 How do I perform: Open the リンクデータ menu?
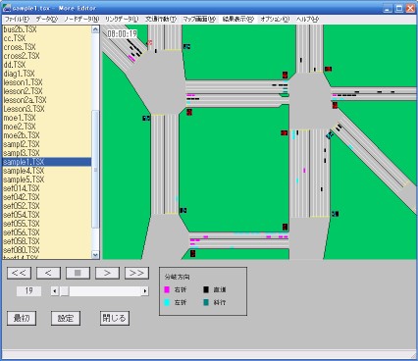122,19
